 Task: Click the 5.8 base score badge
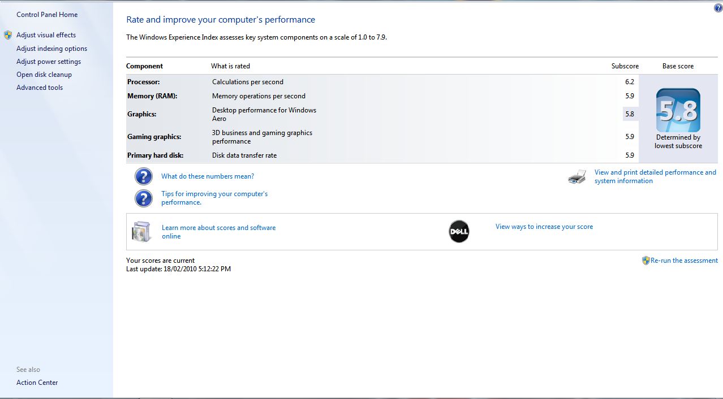[678, 110]
